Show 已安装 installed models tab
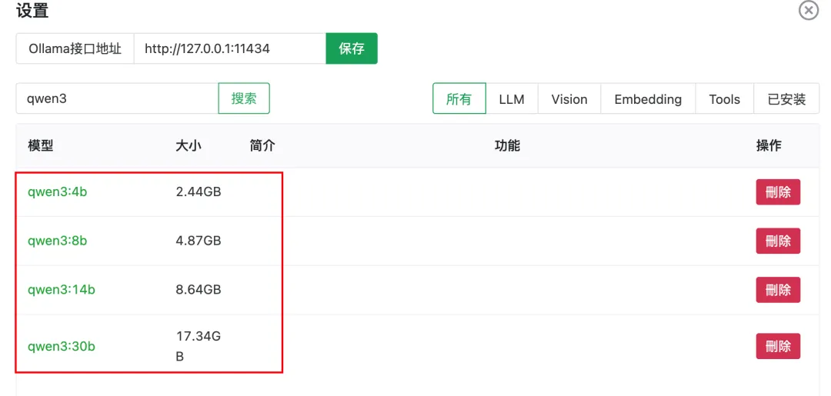Image resolution: width=831 pixels, height=396 pixels. (x=786, y=98)
